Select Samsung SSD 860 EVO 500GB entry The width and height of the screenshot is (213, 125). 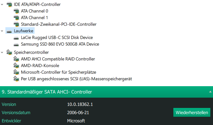coord(60,44)
